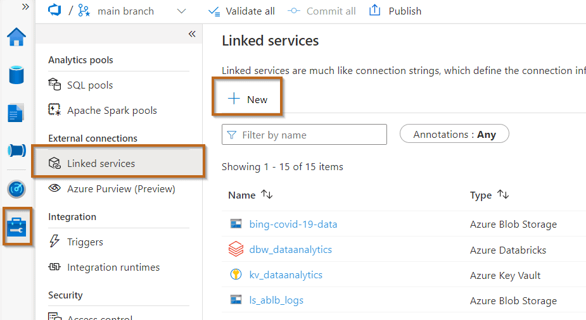Click the SQL pools icon
The height and width of the screenshot is (320, 586).
pyautogui.click(x=54, y=84)
